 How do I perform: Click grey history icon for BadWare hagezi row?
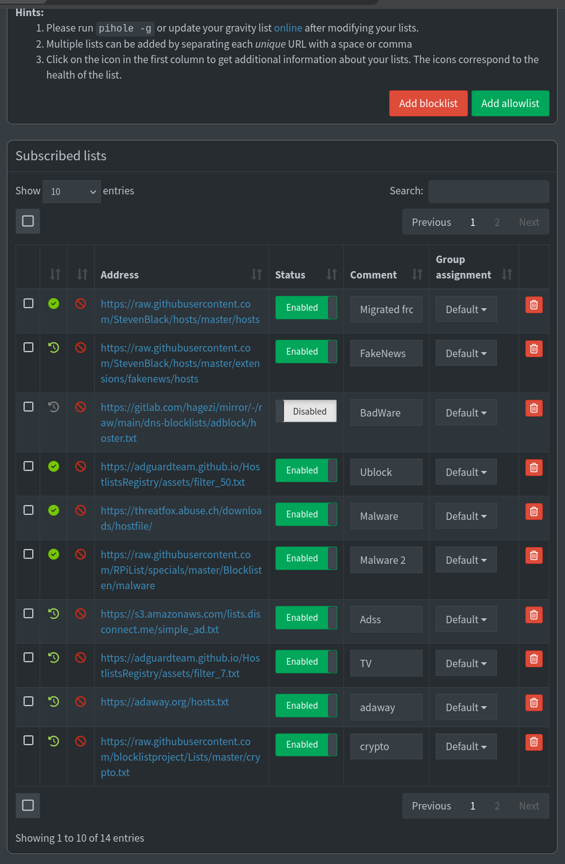click(54, 407)
